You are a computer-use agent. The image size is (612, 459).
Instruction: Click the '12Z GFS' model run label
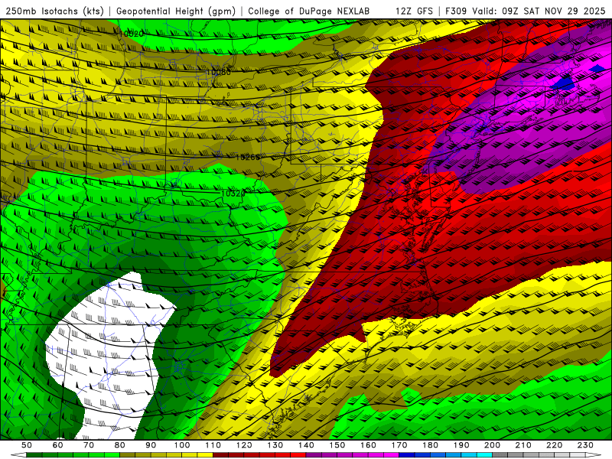click(x=414, y=11)
